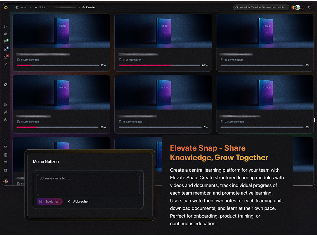Click the Speichern button
Image resolution: width=317 pixels, height=236 pixels.
(x=49, y=201)
